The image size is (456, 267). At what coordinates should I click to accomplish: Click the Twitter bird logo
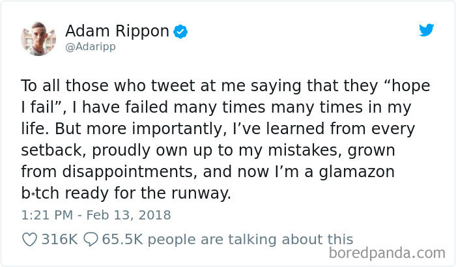pos(426,30)
